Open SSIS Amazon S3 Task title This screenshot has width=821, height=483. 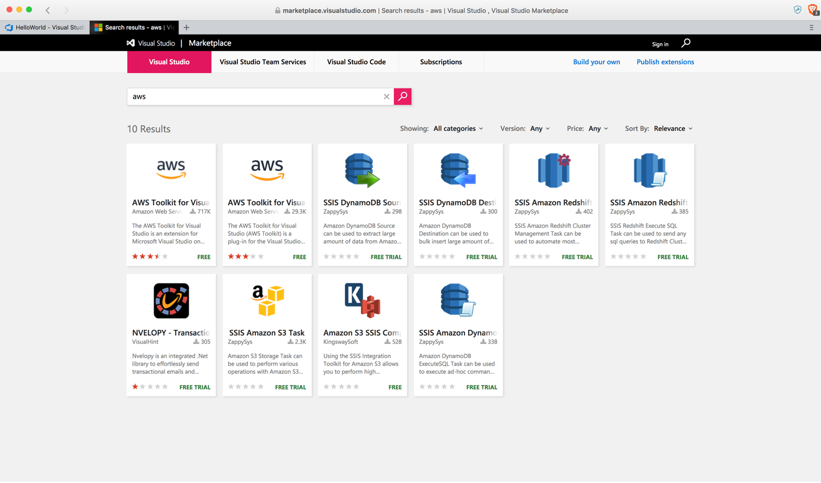point(266,333)
